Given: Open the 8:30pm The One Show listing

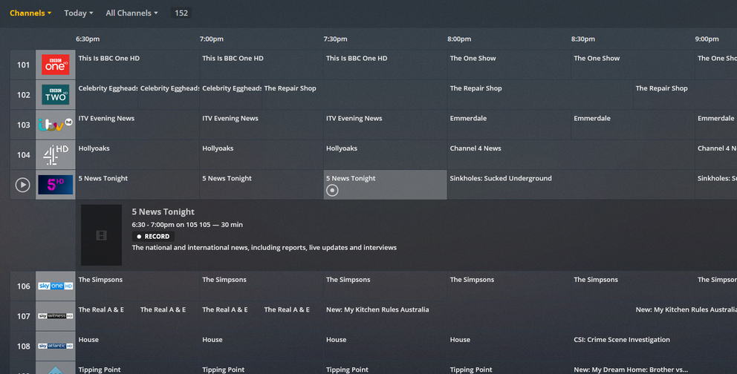Looking at the screenshot, I should (x=633, y=65).
